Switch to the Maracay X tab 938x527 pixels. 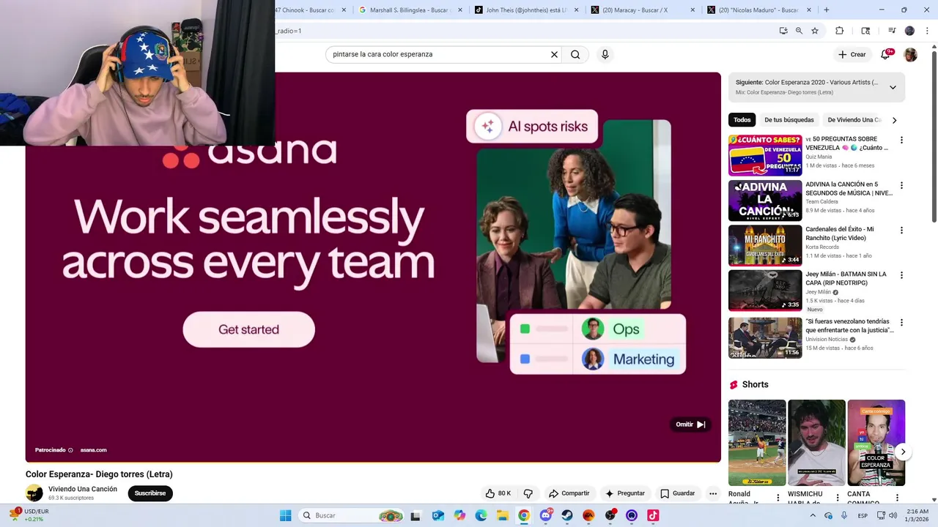[x=643, y=10]
